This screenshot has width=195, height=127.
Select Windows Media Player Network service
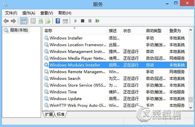pyautogui.click(x=115, y=58)
